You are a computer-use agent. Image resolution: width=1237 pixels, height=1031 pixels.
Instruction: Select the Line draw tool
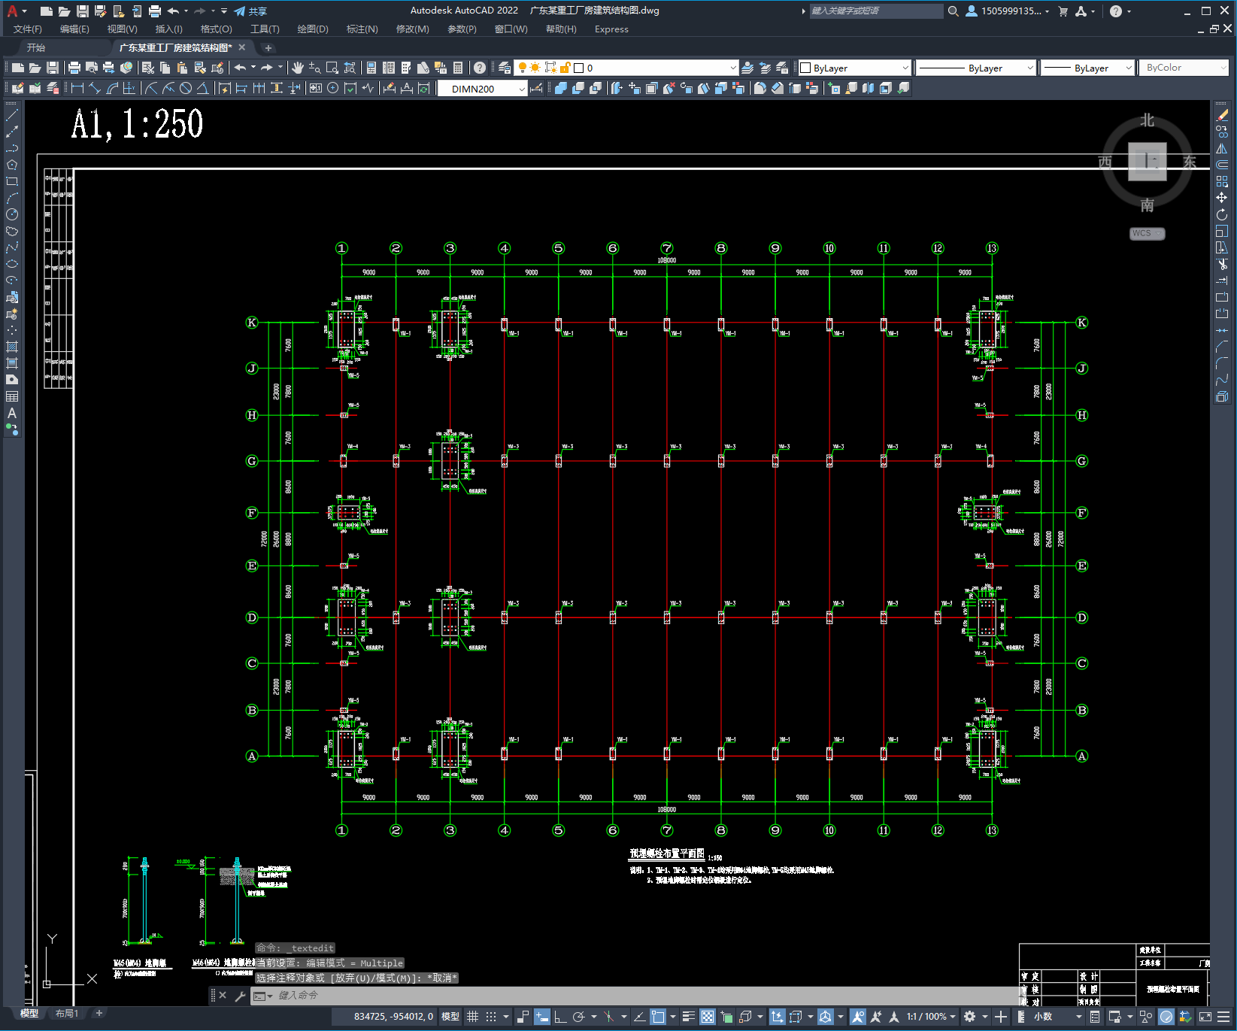point(12,115)
